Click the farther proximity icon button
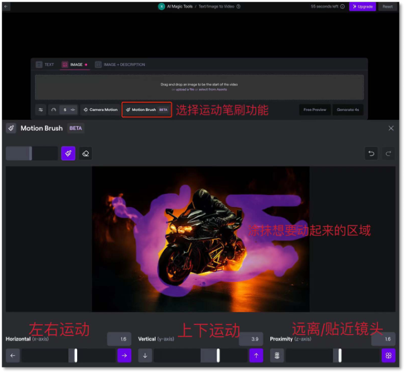Image resolution: width=406 pixels, height=374 pixels. (x=277, y=356)
